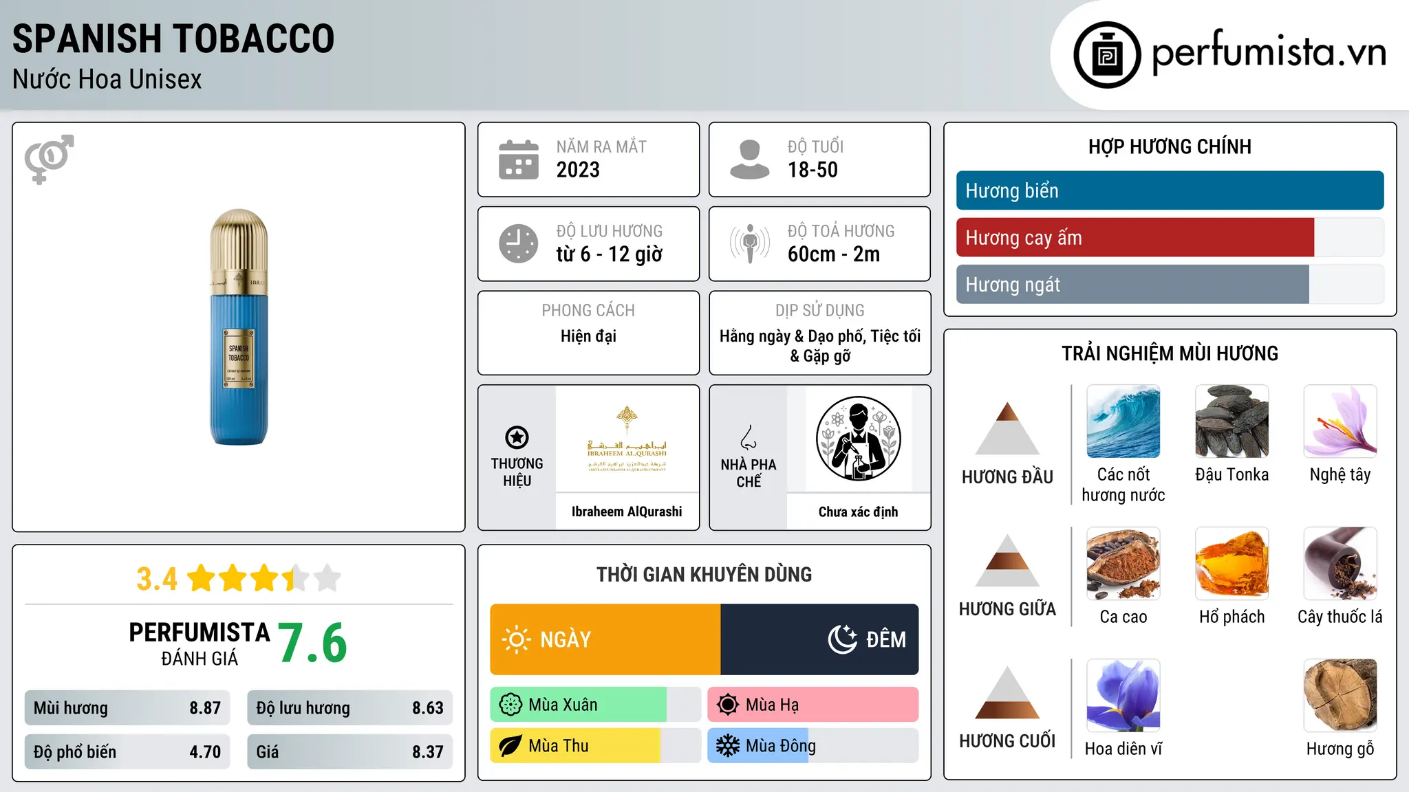This screenshot has height=792, width=1409.
Task: Select the Hoa diên vĩ iris image
Action: 1123,696
